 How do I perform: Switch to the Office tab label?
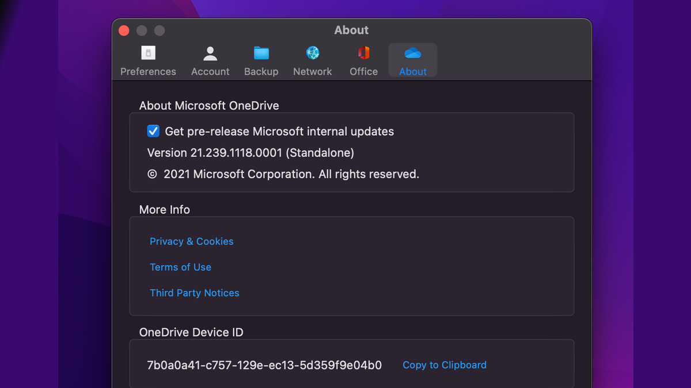pyautogui.click(x=364, y=72)
